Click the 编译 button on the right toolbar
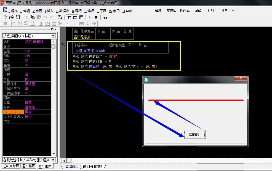The image size is (272, 171). point(198,10)
